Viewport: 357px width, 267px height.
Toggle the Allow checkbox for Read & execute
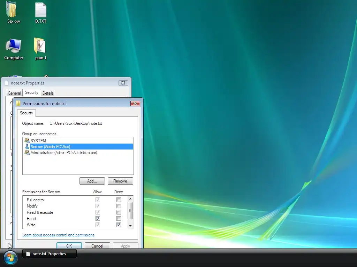pos(98,212)
